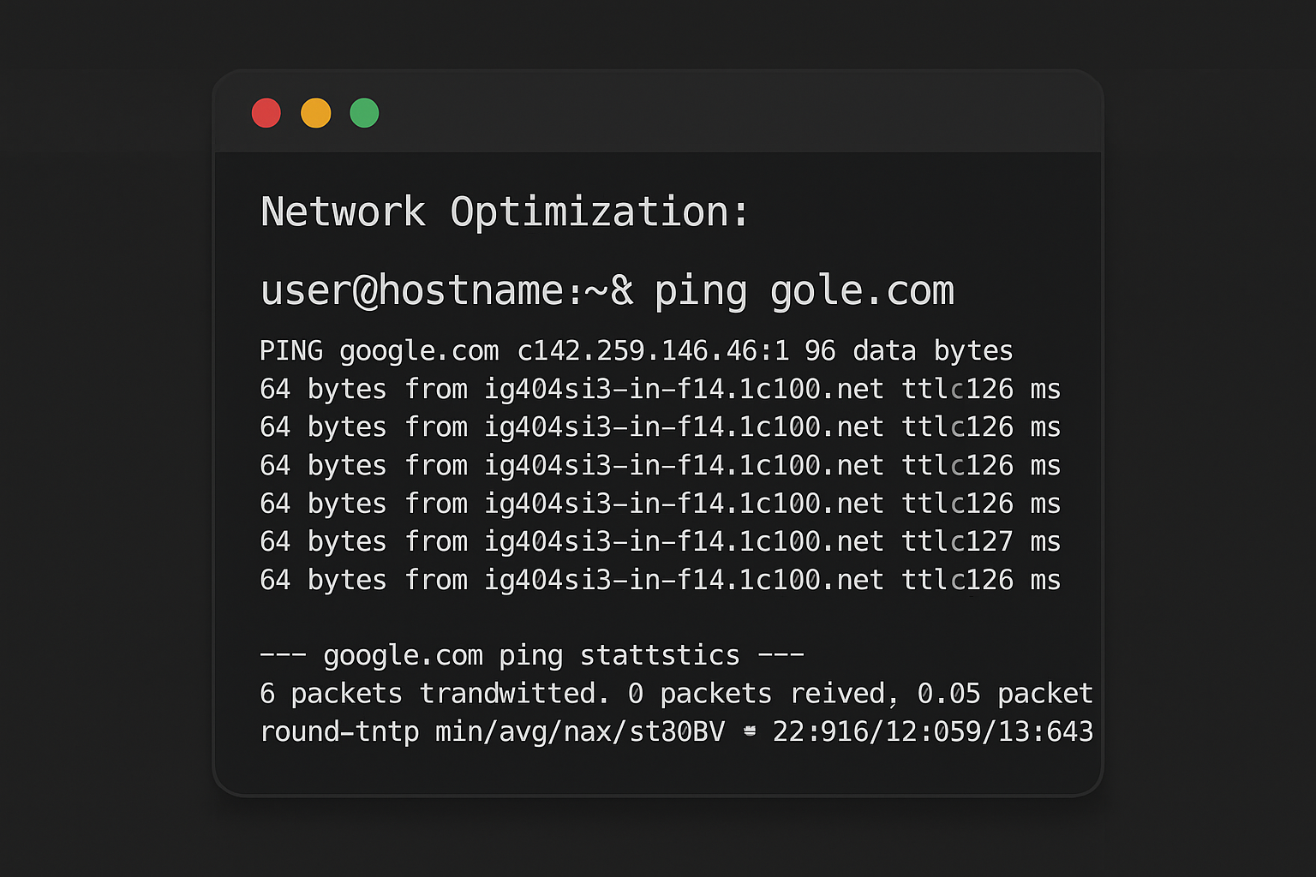Click the word "ping" in the command
Viewport: 1316px width, 877px height.
tap(701, 291)
